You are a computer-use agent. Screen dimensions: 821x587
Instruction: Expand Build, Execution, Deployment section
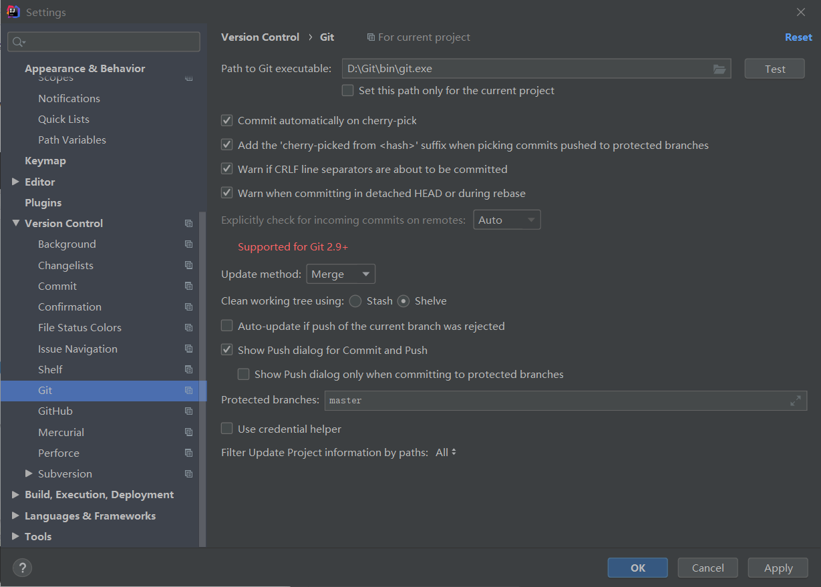pos(16,495)
